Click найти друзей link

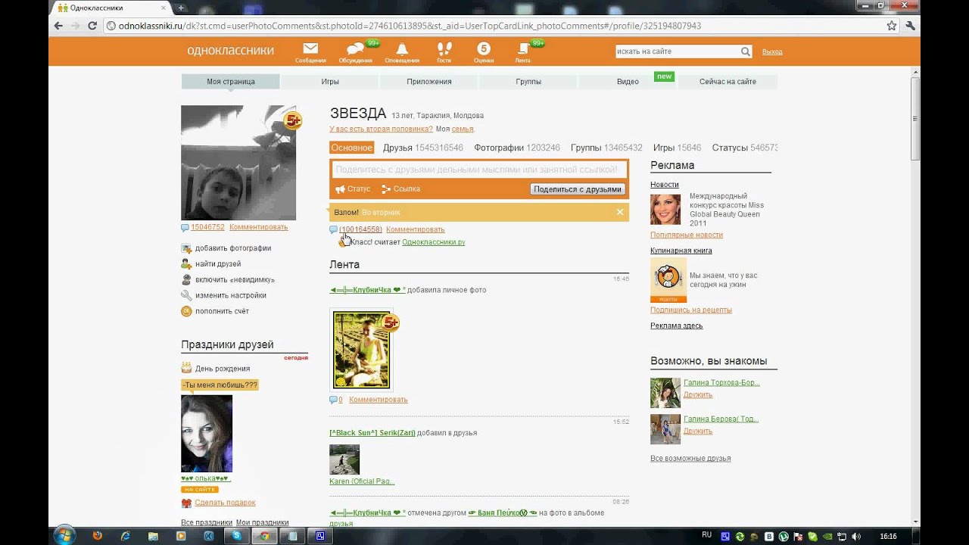pos(218,264)
